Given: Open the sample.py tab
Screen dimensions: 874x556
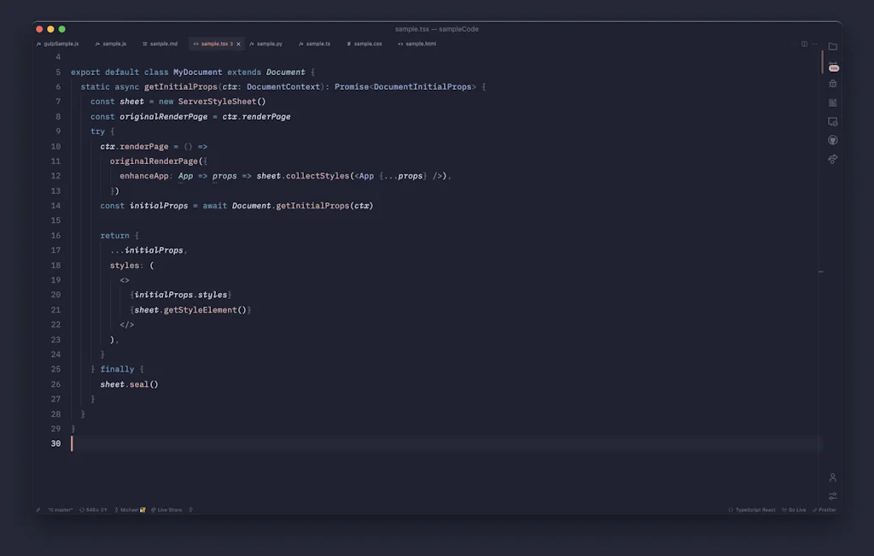Looking at the screenshot, I should tap(269, 44).
